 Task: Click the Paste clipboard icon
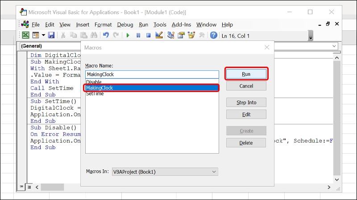coord(84,35)
